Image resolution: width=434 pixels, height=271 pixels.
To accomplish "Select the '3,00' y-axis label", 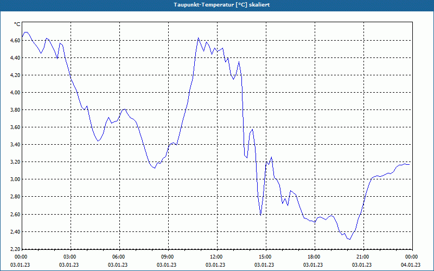I will point(16,179).
